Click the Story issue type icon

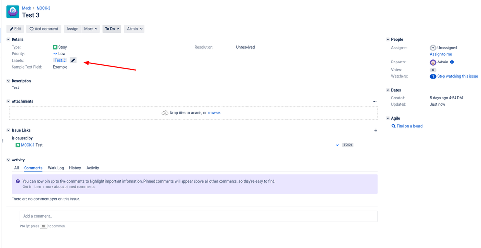[x=55, y=47]
